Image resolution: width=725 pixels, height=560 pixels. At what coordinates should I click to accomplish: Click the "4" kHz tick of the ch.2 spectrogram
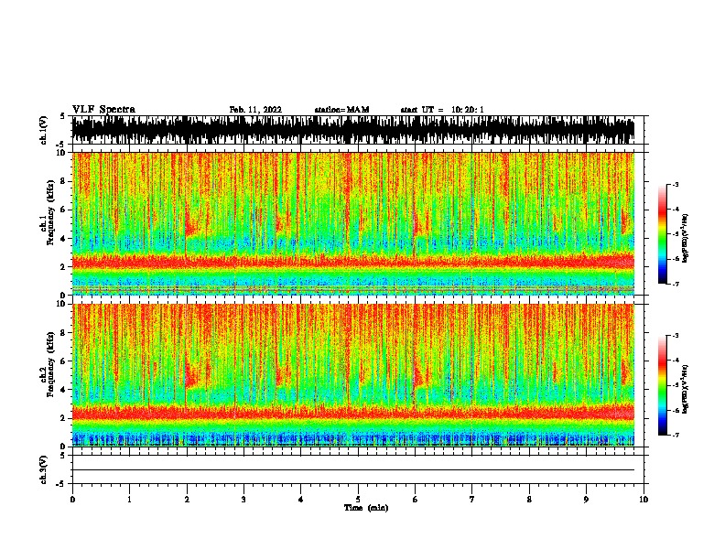pyautogui.click(x=63, y=390)
